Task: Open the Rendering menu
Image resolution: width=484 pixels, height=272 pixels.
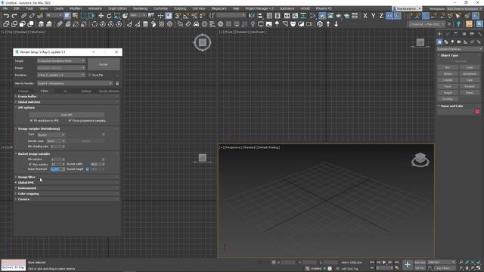Action: [x=140, y=8]
